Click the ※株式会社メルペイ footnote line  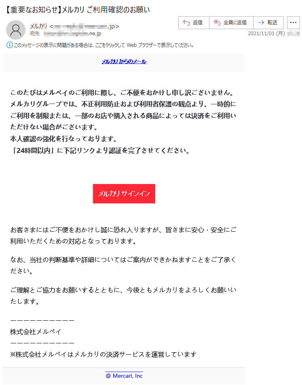pos(103,354)
